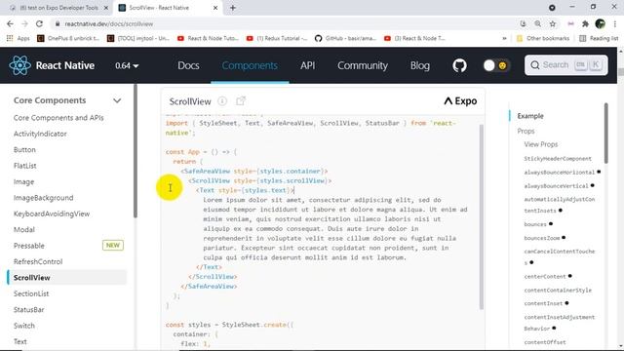This screenshot has height=351, width=624.
Task: Go to the Community nav item
Action: click(363, 65)
